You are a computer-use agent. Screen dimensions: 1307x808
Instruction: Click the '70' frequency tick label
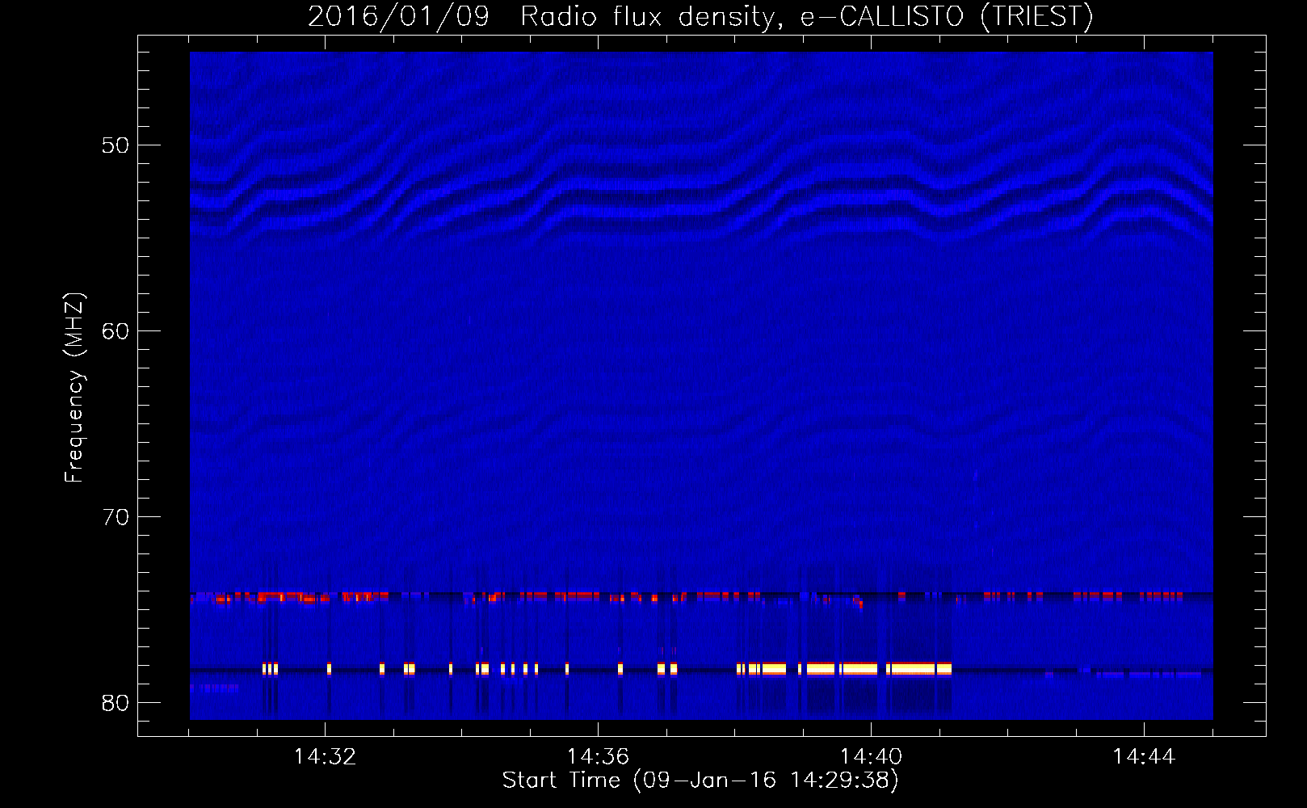pos(116,517)
